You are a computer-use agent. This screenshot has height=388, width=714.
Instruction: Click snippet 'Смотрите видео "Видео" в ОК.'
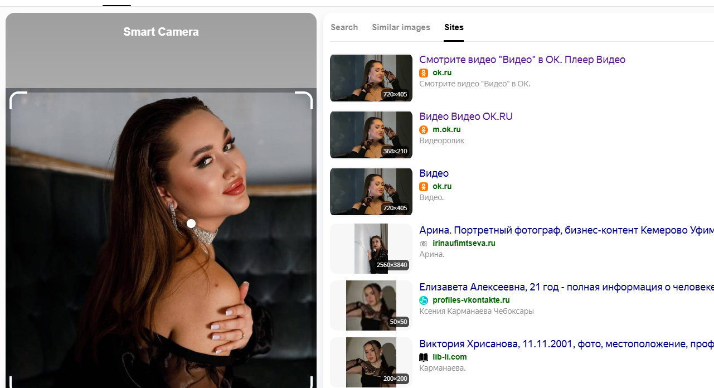(x=475, y=84)
